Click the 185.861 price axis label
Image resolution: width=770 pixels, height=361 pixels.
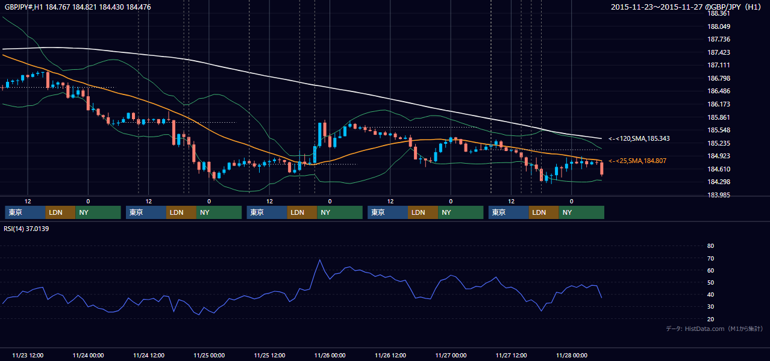click(x=719, y=117)
